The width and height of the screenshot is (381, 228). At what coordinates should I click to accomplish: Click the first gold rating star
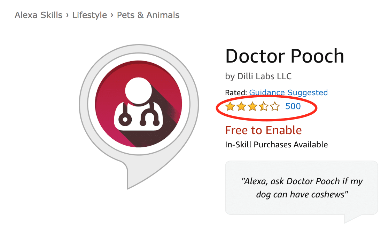point(230,107)
